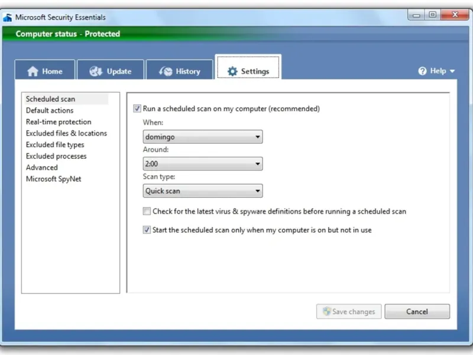Click the Save changes button
Image resolution: width=473 pixels, height=355 pixels.
point(349,311)
